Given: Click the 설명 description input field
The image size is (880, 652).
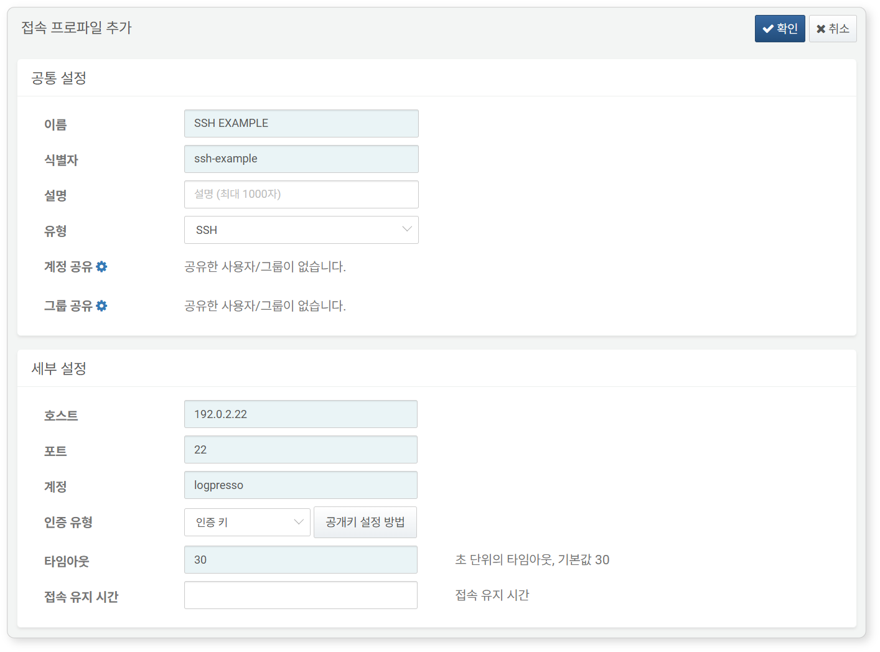Looking at the screenshot, I should tap(301, 194).
